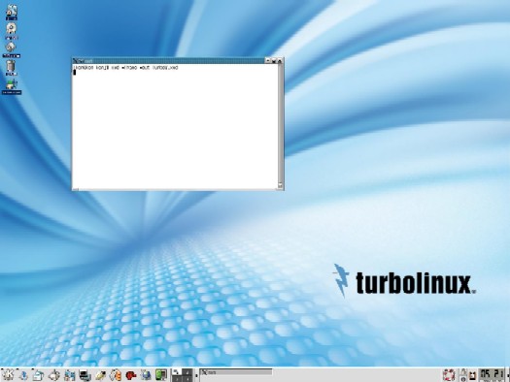Click the digital clock in the panel
Image resolution: width=510 pixels, height=382 pixels.
493,375
